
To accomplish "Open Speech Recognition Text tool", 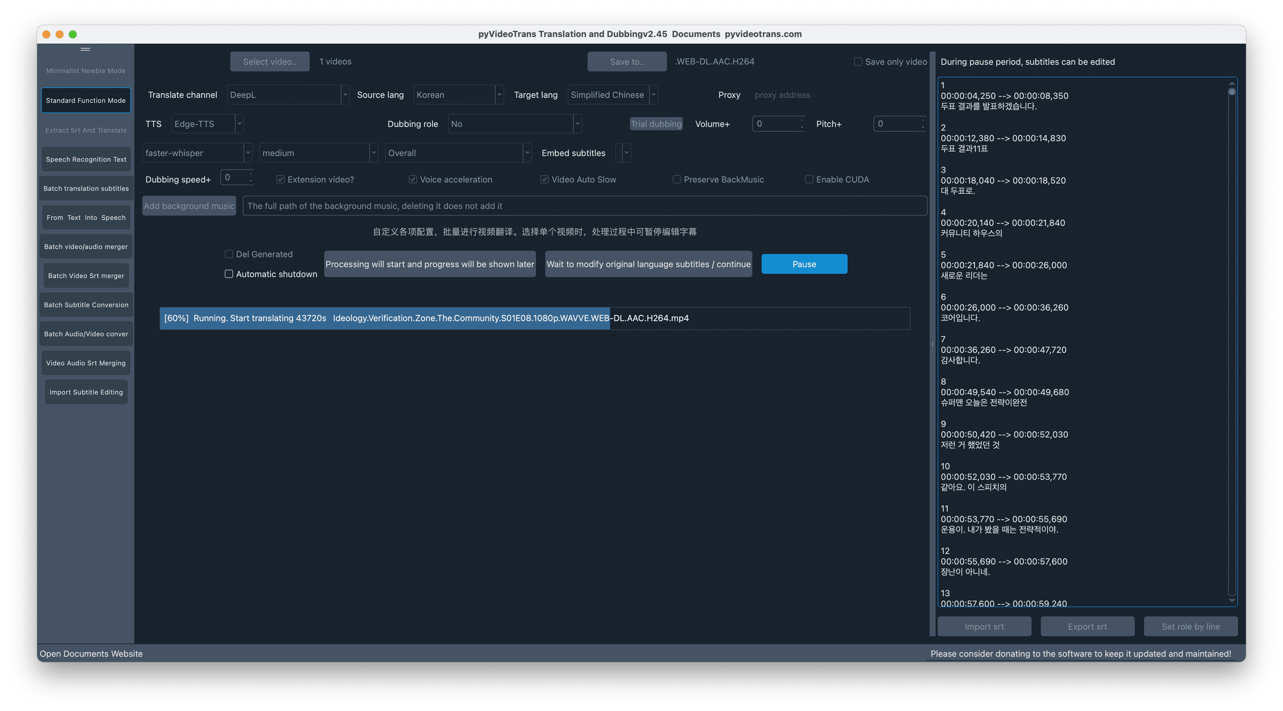I will (x=86, y=159).
